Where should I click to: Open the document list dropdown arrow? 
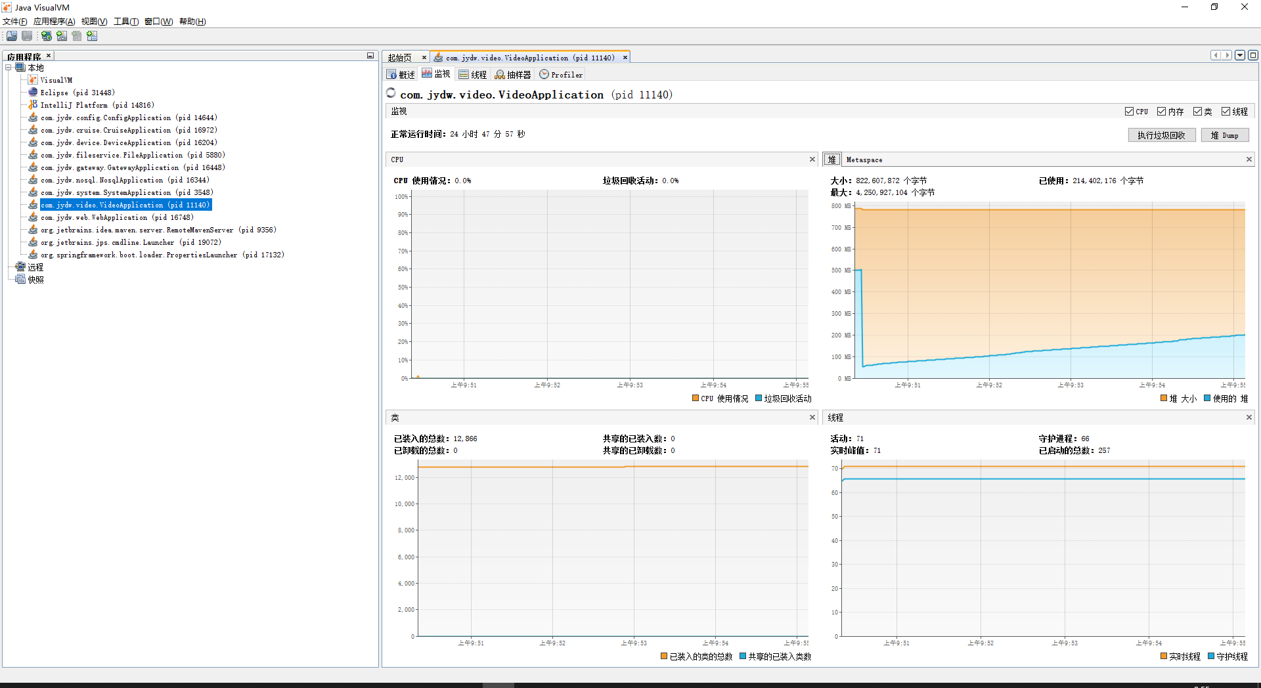[x=1240, y=56]
